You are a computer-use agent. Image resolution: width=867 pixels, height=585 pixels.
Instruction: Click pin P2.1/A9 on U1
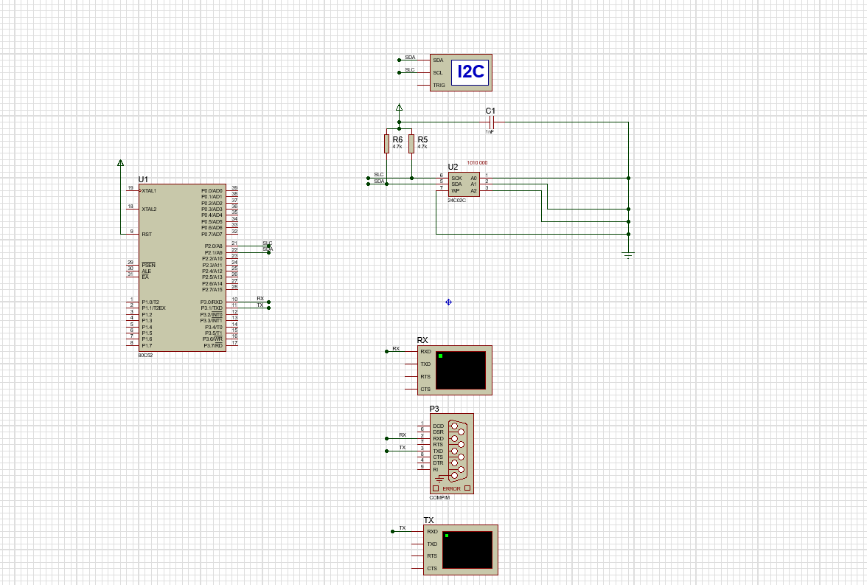pos(214,252)
